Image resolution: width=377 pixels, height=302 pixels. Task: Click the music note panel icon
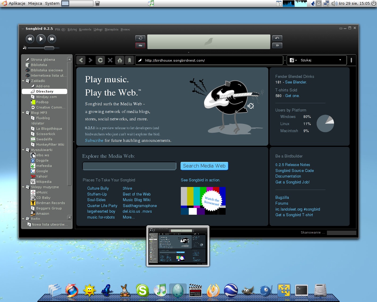[151, 3]
